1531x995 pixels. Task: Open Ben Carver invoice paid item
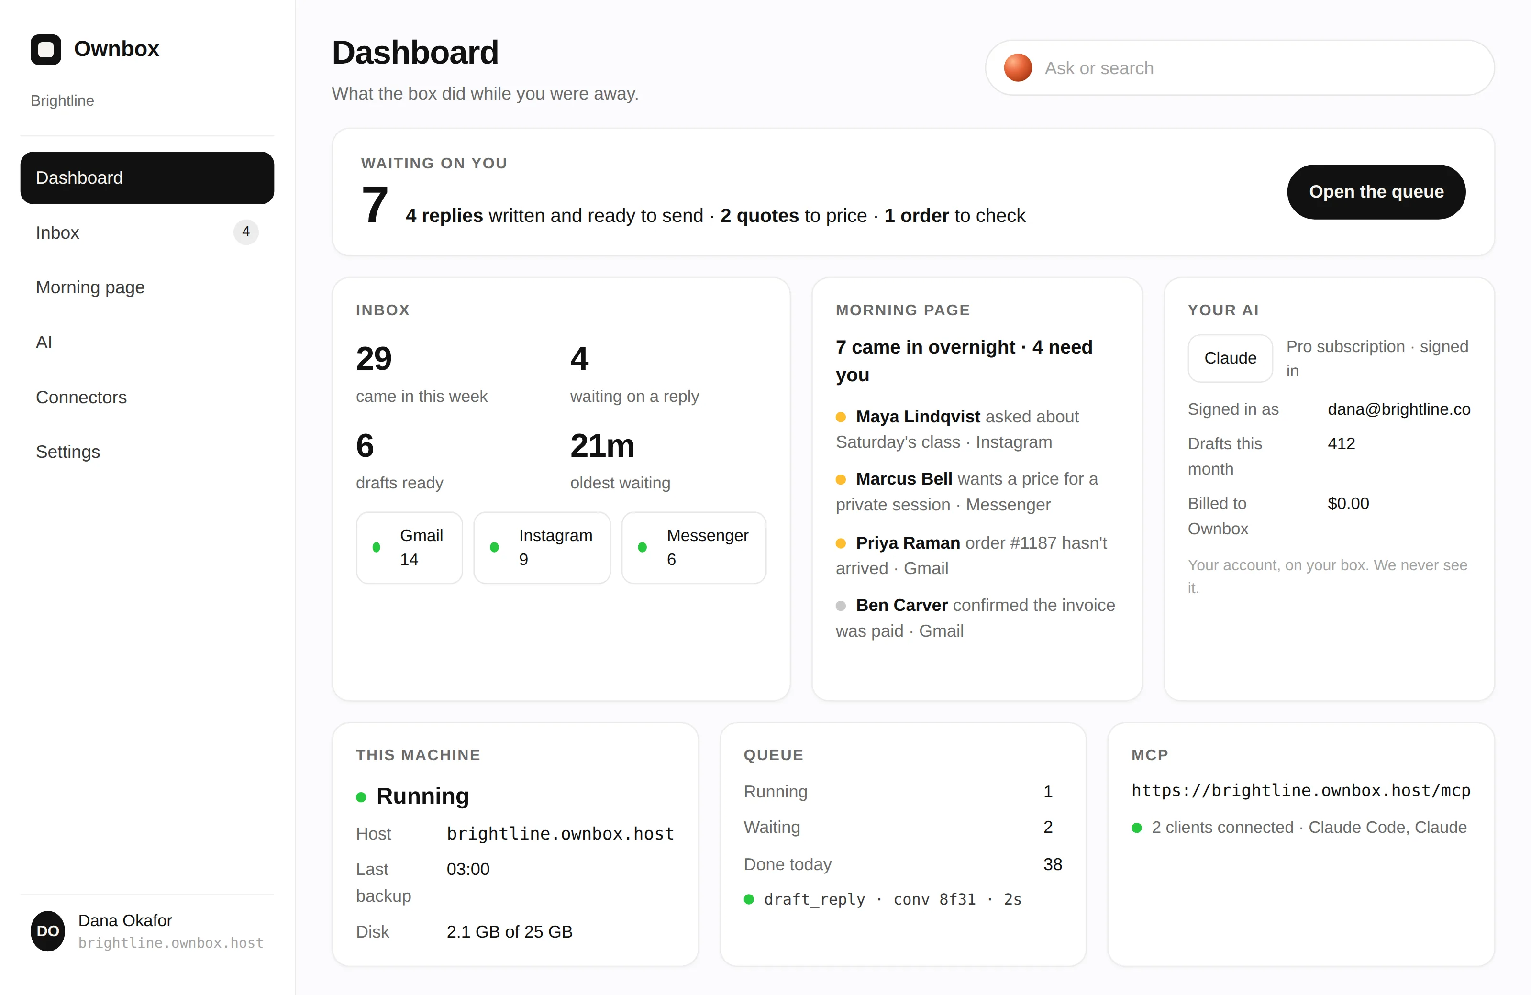click(x=976, y=618)
